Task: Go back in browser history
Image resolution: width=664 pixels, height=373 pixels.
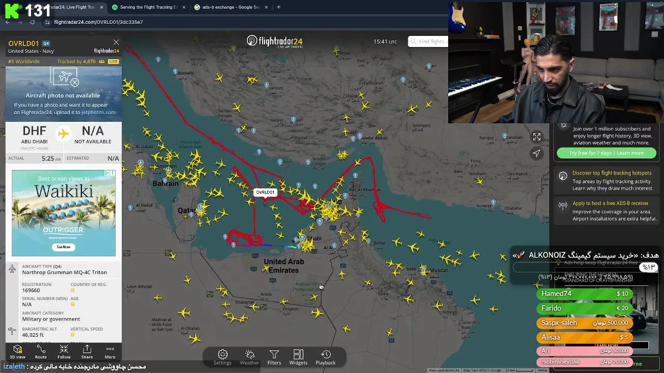Action: click(8, 22)
